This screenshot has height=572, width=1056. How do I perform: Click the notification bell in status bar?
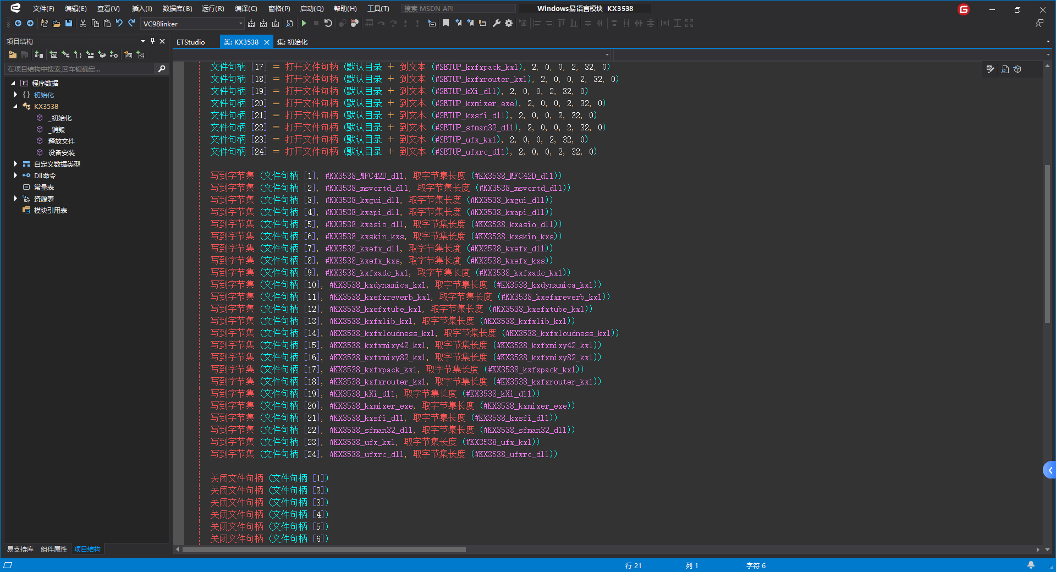click(x=1031, y=565)
